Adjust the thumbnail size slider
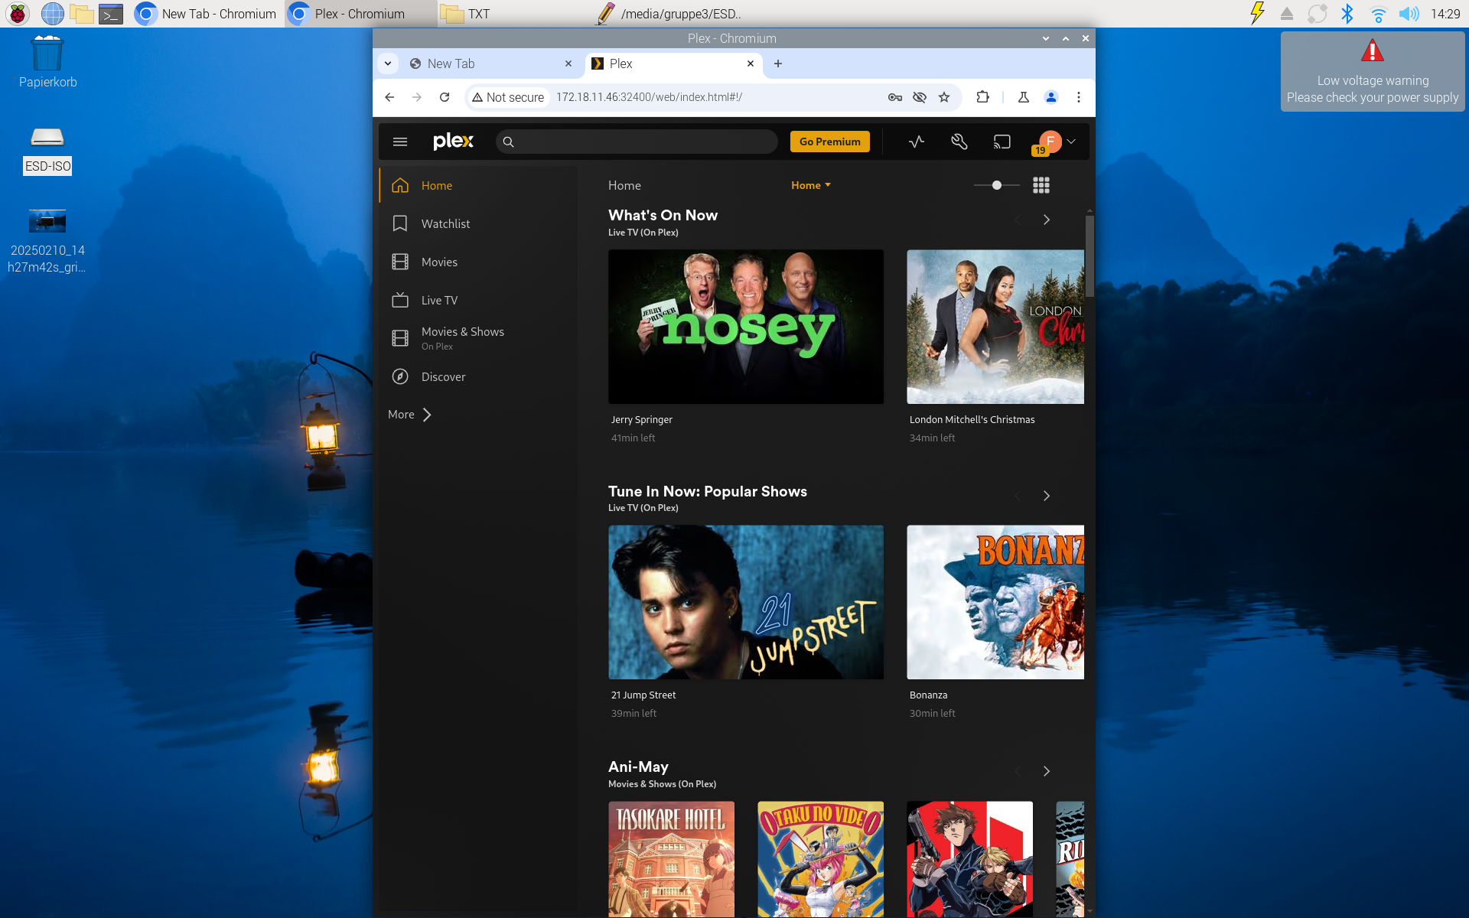Viewport: 1469px width, 918px height. [997, 185]
